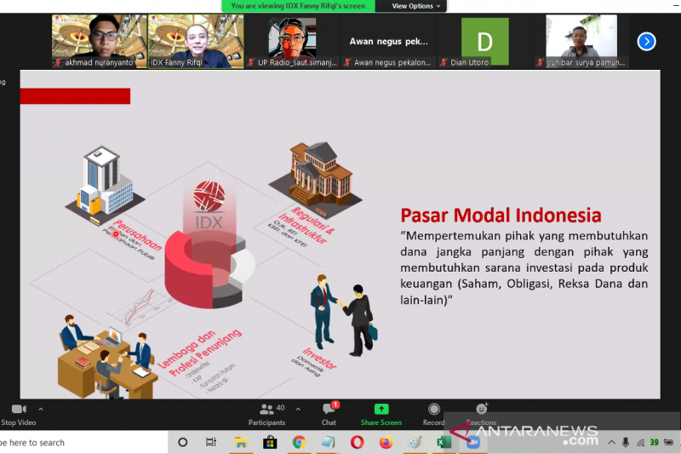Click the Windows search box
The image size is (681, 454).
(x=83, y=442)
